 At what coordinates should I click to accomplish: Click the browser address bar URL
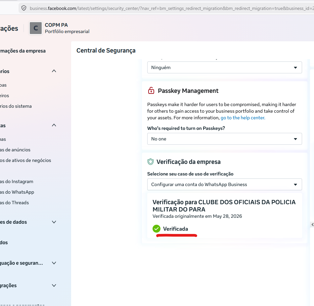(172, 8)
